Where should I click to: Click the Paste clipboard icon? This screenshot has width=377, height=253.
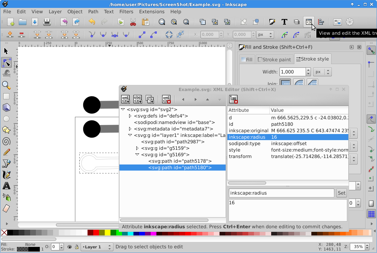pyautogui.click(x=145, y=22)
